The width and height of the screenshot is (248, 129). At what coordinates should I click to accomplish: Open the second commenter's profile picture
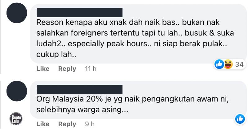[17, 91]
